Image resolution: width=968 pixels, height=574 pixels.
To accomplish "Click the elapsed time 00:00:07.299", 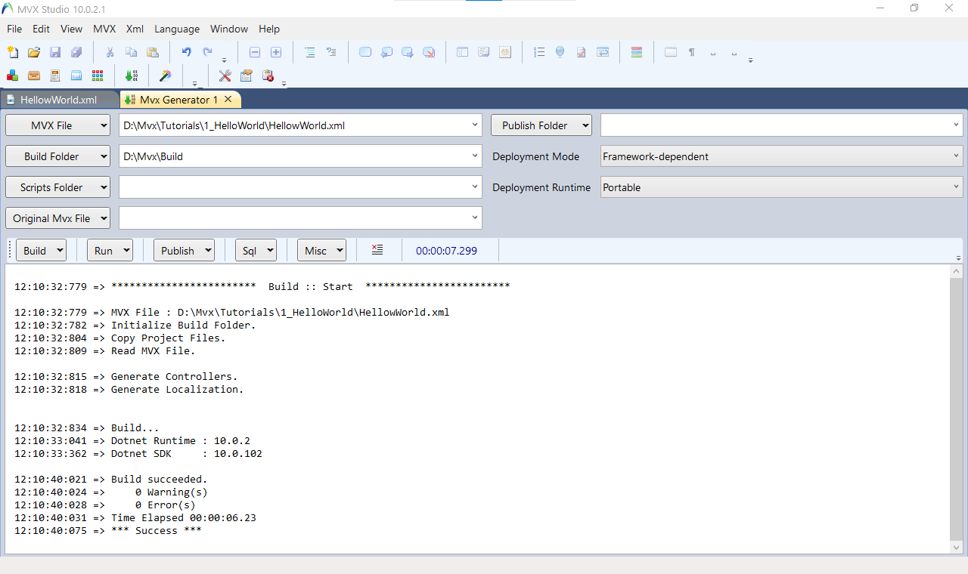I will tap(446, 251).
